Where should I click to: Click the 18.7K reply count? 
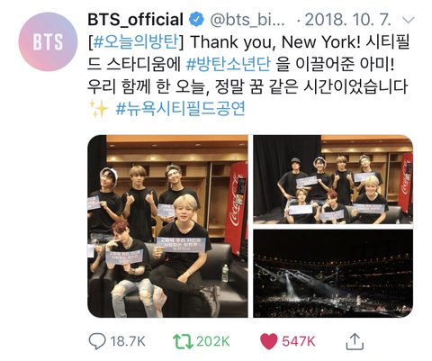[128, 341]
